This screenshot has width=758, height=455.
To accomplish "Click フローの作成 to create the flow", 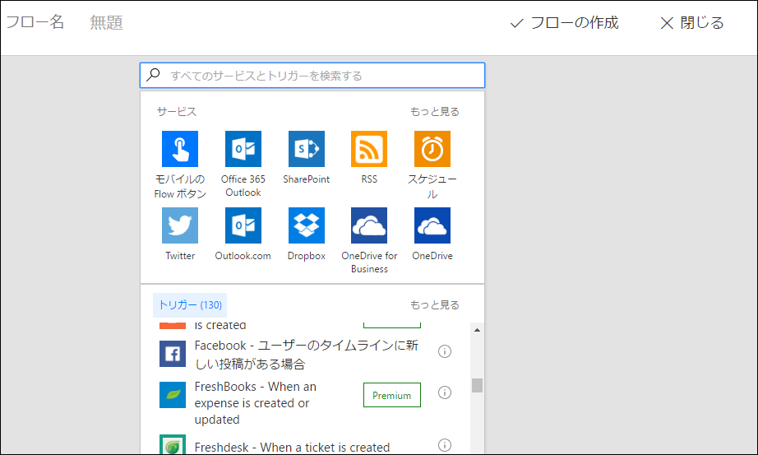I will tap(564, 23).
